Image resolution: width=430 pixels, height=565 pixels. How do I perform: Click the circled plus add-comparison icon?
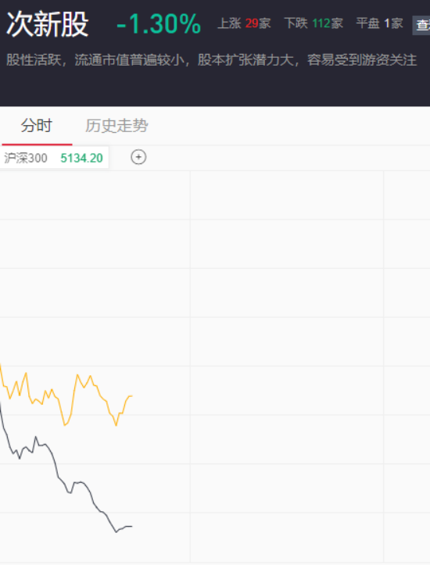point(138,157)
